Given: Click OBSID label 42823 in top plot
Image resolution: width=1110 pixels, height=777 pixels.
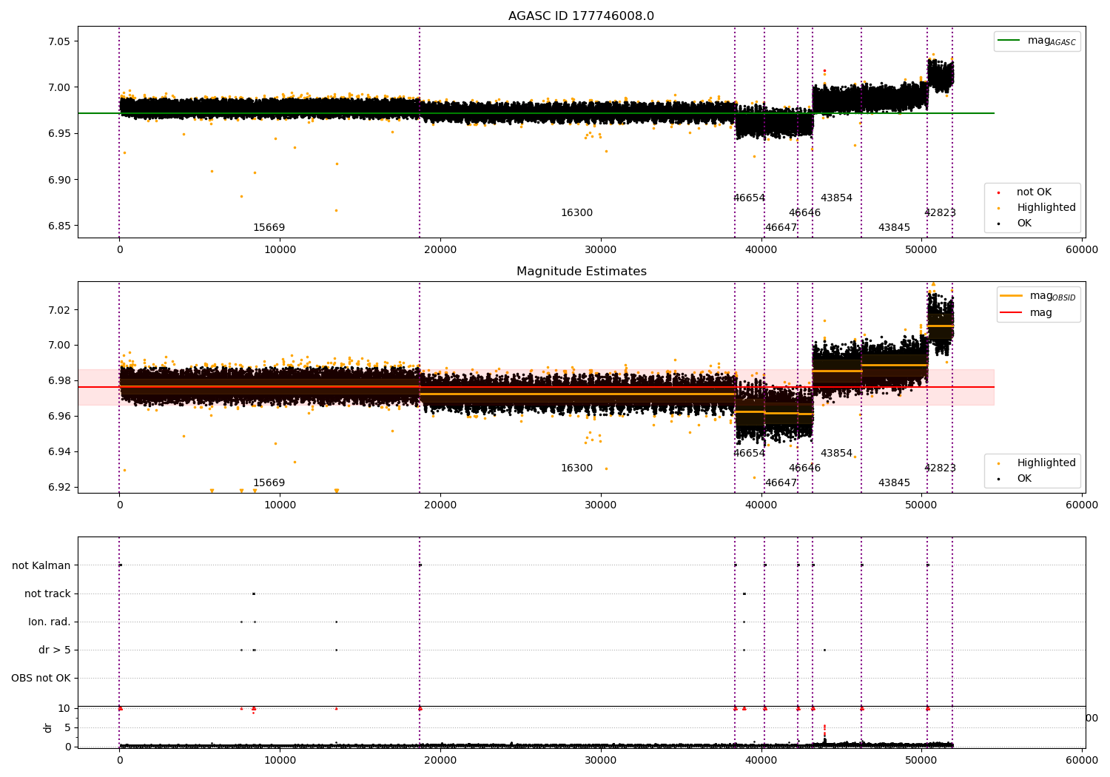Looking at the screenshot, I should coord(940,213).
